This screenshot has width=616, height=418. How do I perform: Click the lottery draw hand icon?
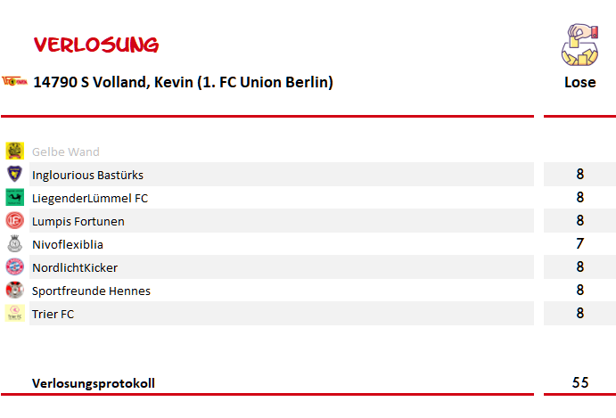click(x=579, y=45)
